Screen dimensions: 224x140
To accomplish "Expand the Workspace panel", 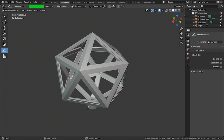I will [x=198, y=71].
